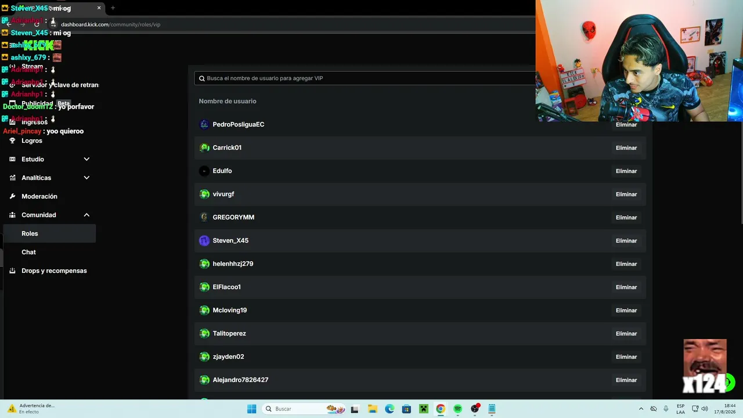
Task: Remove Talitoperez with Eliminar
Action: click(x=626, y=333)
